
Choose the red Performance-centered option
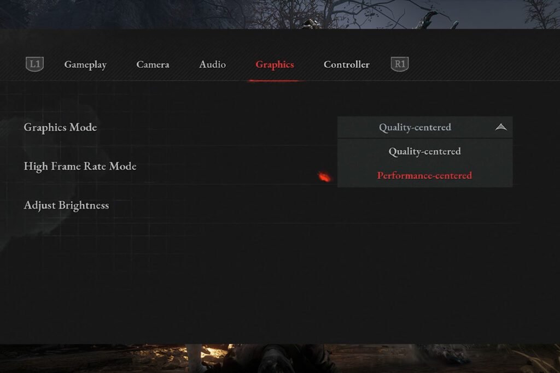click(x=424, y=175)
